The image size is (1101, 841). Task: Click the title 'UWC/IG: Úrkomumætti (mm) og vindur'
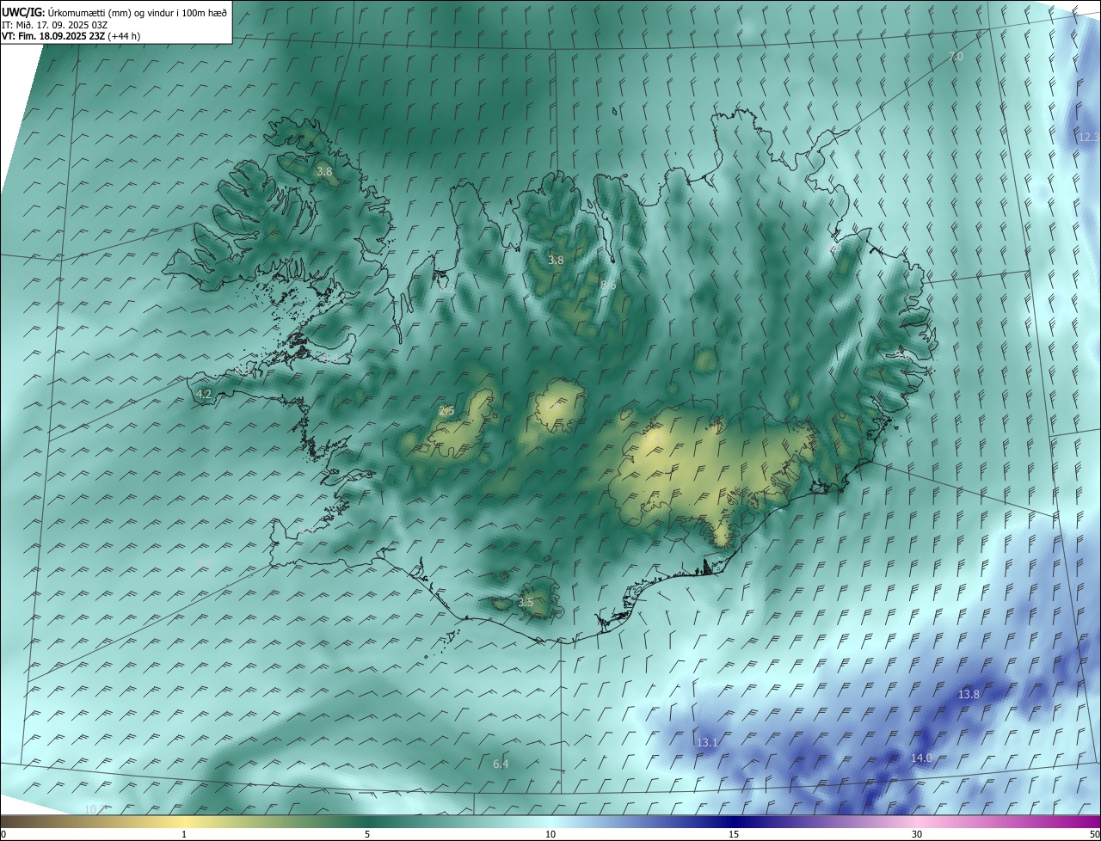(114, 12)
